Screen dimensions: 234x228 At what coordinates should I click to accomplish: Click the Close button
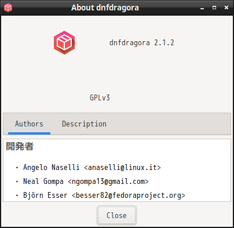(116, 215)
